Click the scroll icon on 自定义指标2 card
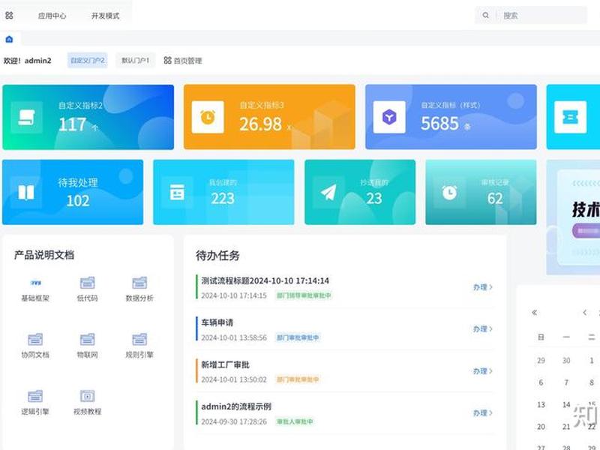 click(27, 117)
